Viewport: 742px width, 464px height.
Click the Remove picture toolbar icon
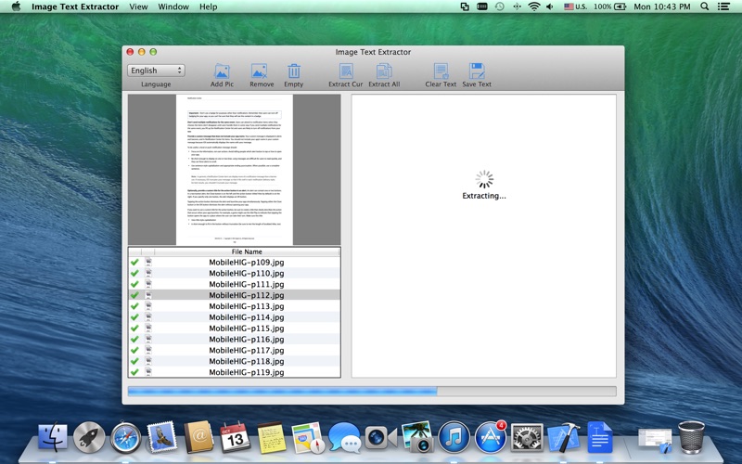point(260,71)
